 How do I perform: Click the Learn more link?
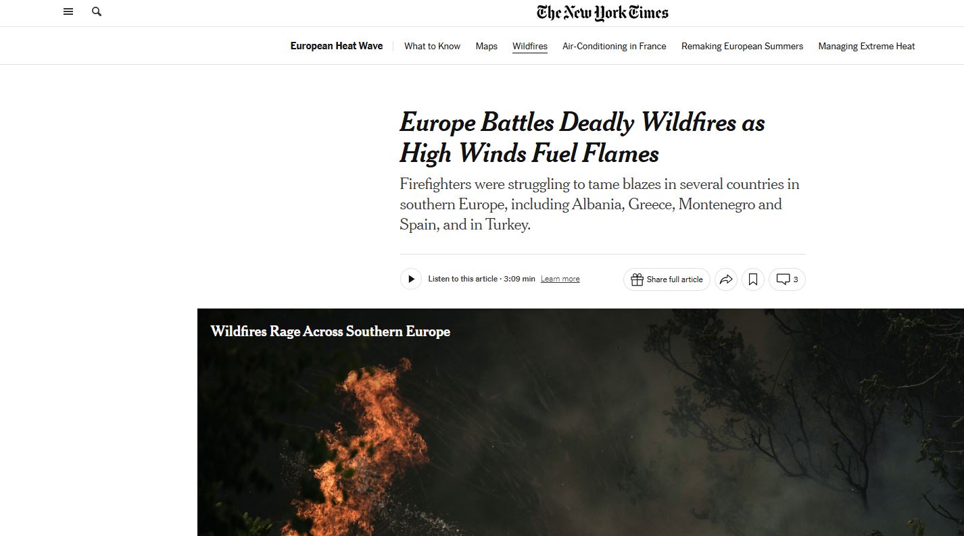coord(560,279)
